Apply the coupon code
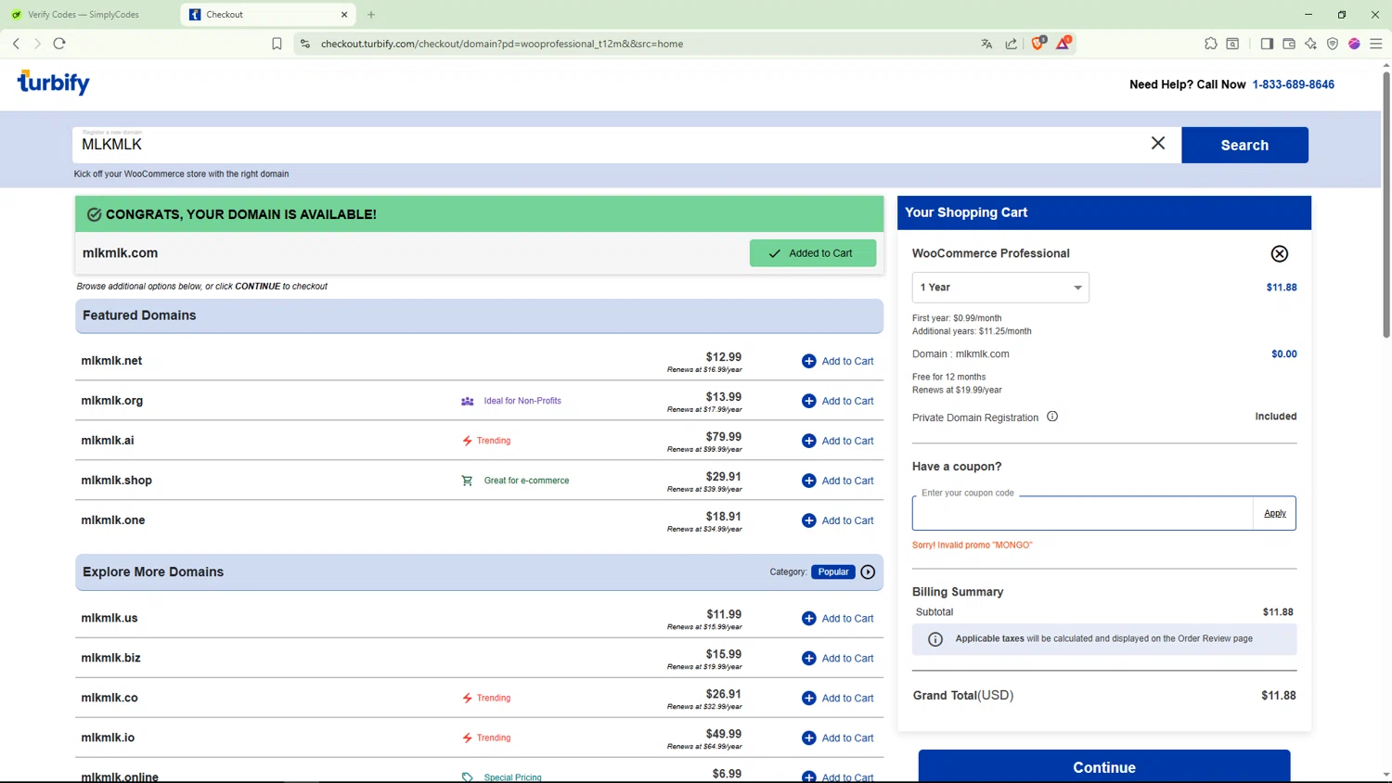1392x783 pixels. pos(1275,513)
